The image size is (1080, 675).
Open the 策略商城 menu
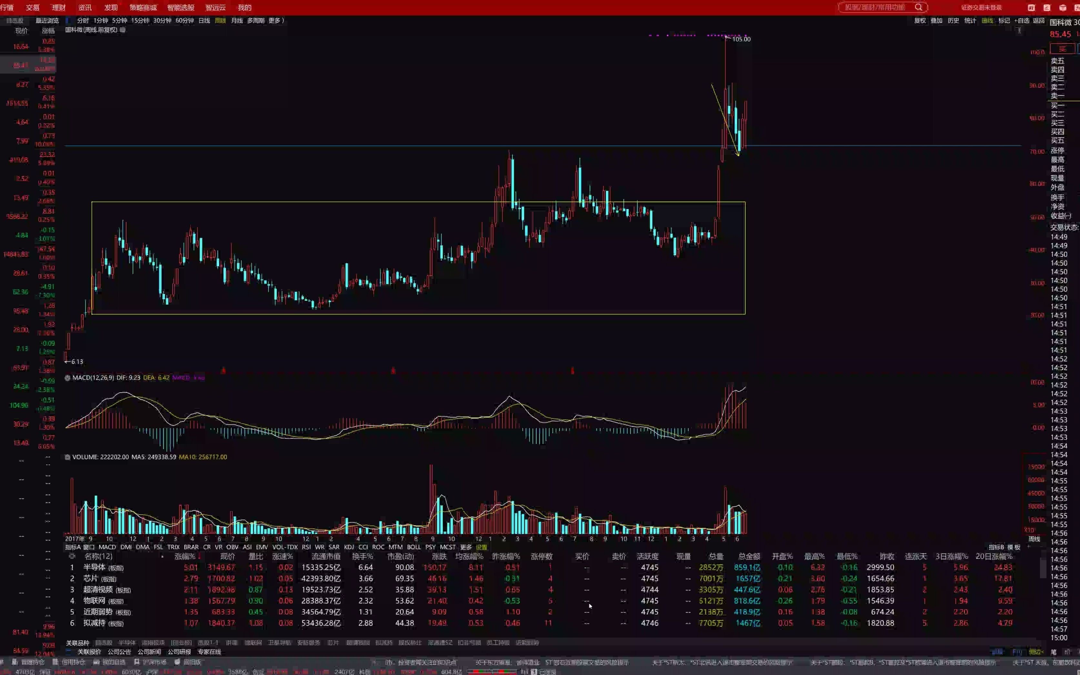point(143,8)
